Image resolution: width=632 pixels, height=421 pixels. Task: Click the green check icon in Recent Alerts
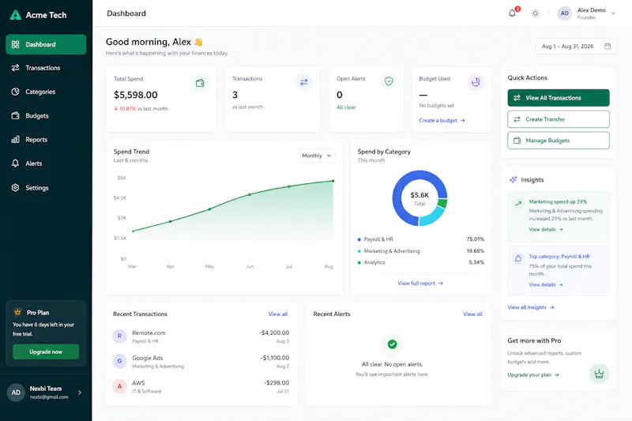click(392, 344)
